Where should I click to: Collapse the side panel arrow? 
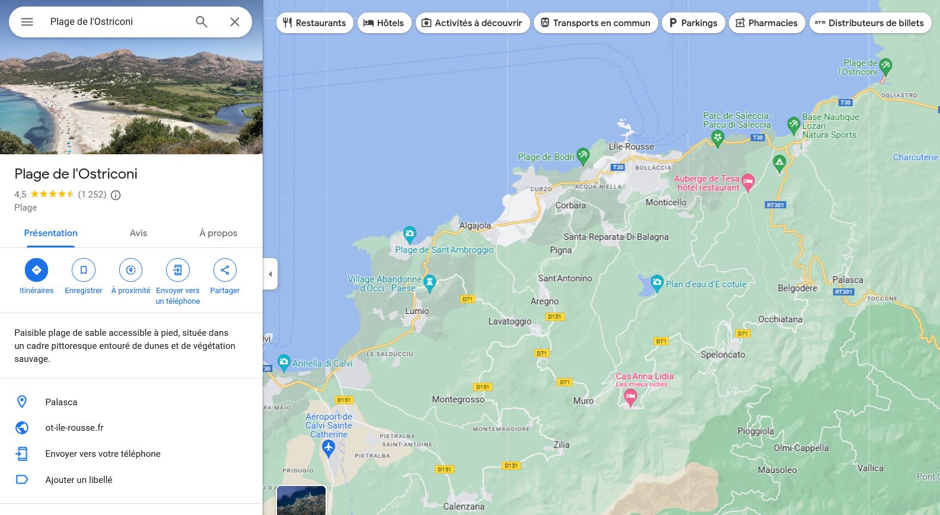click(270, 274)
